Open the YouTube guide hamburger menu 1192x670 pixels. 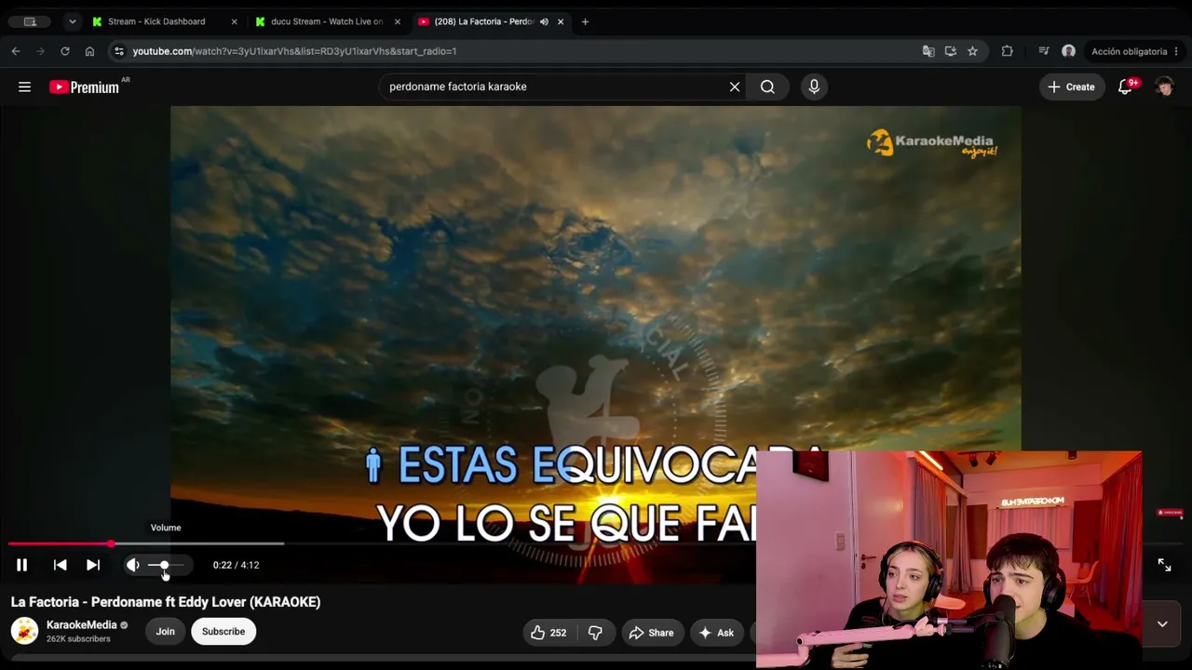click(25, 87)
